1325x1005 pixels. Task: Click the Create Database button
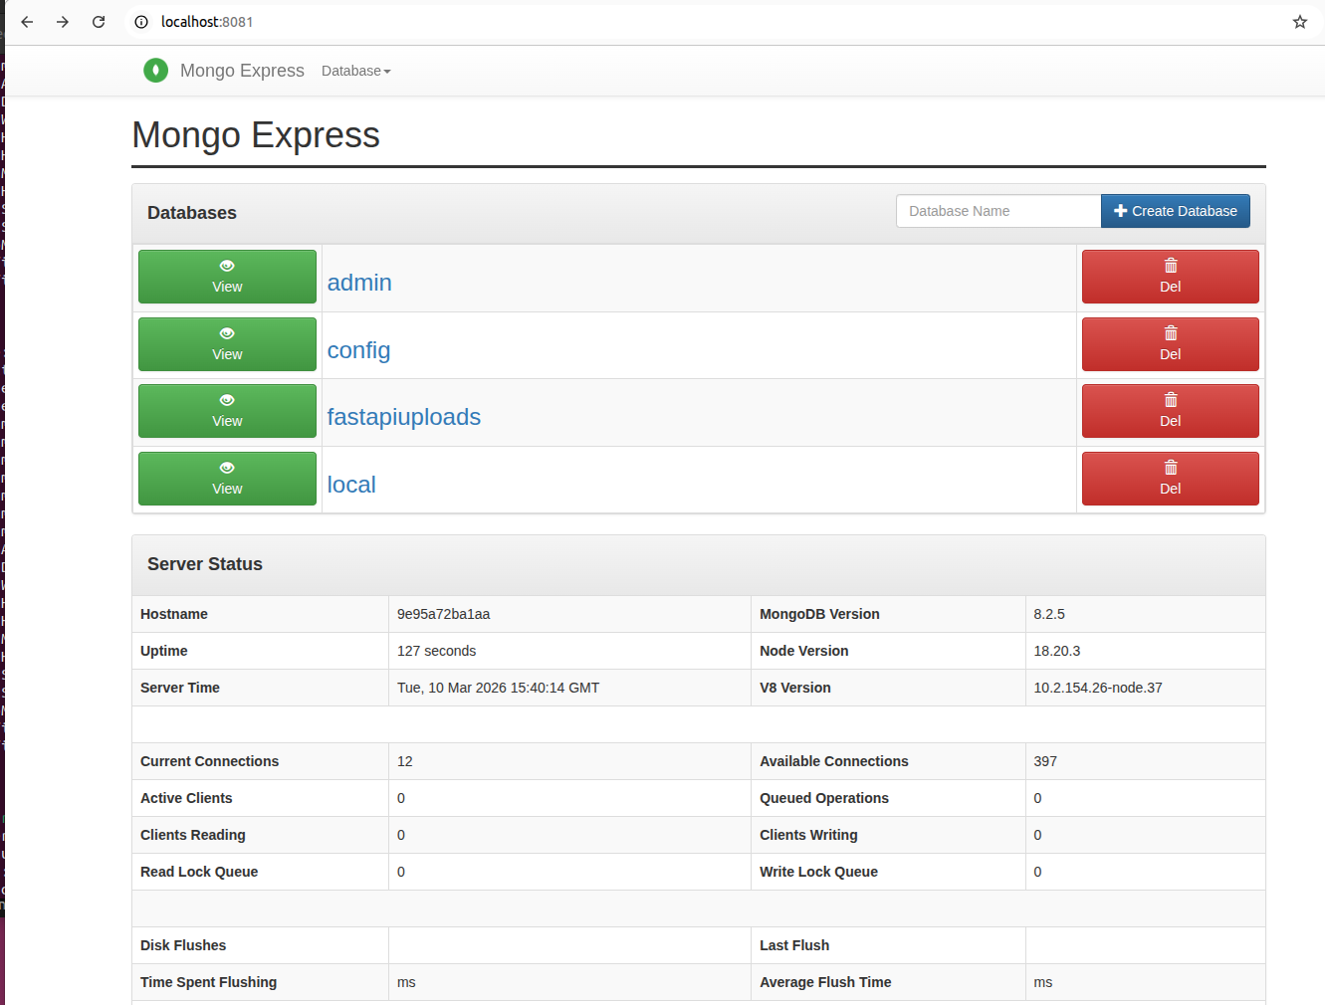click(1175, 211)
